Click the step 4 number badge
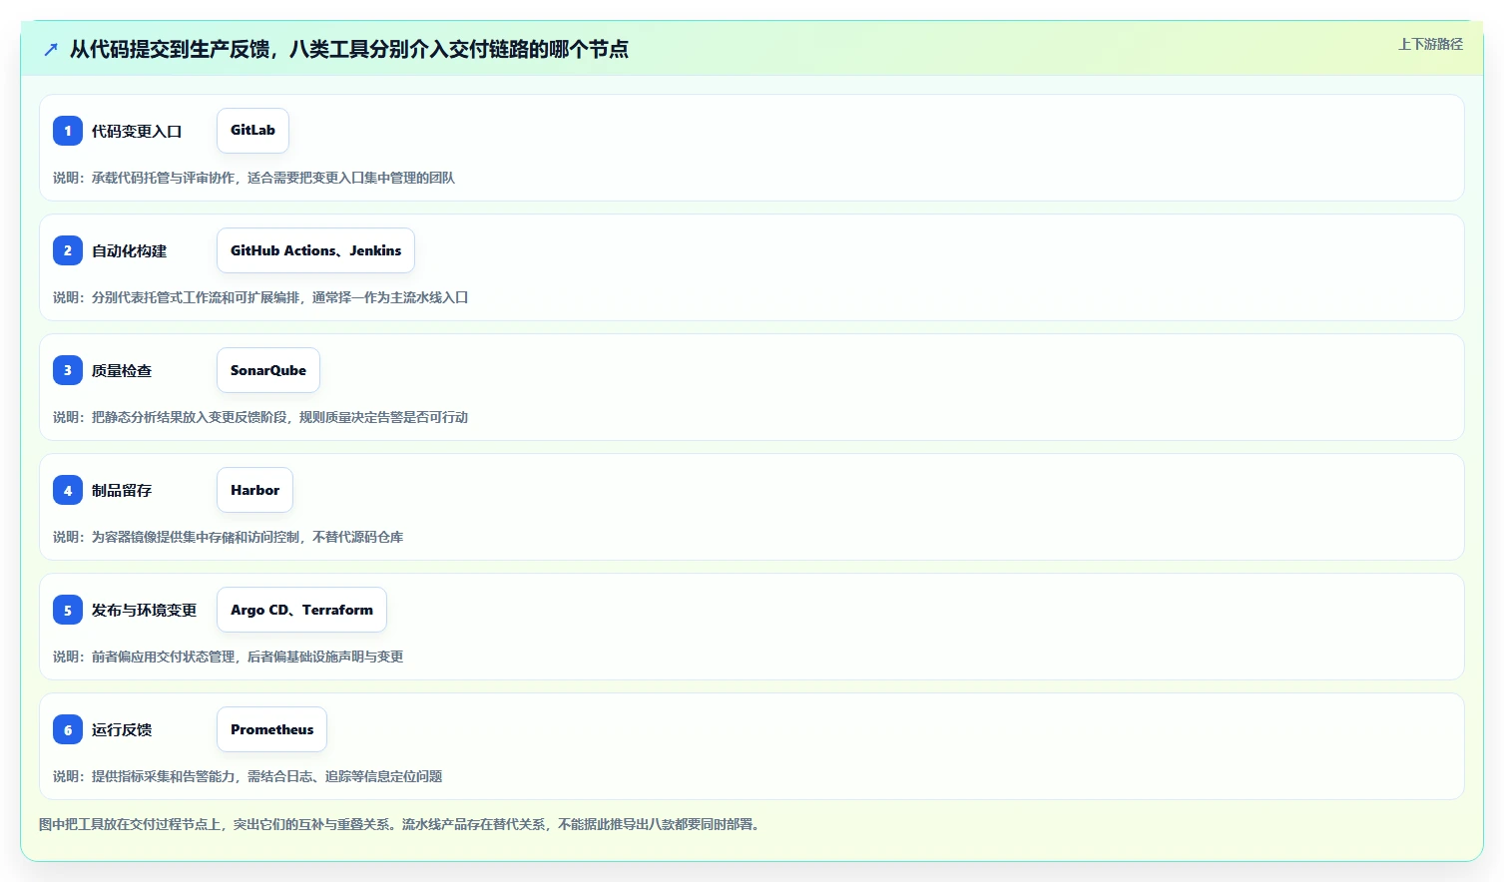 pyautogui.click(x=68, y=490)
